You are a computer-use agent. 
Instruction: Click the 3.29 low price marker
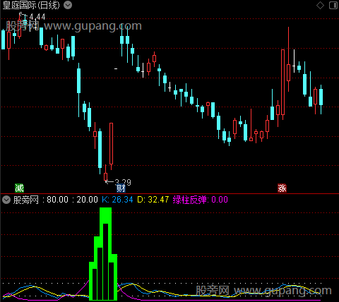pyautogui.click(x=123, y=182)
